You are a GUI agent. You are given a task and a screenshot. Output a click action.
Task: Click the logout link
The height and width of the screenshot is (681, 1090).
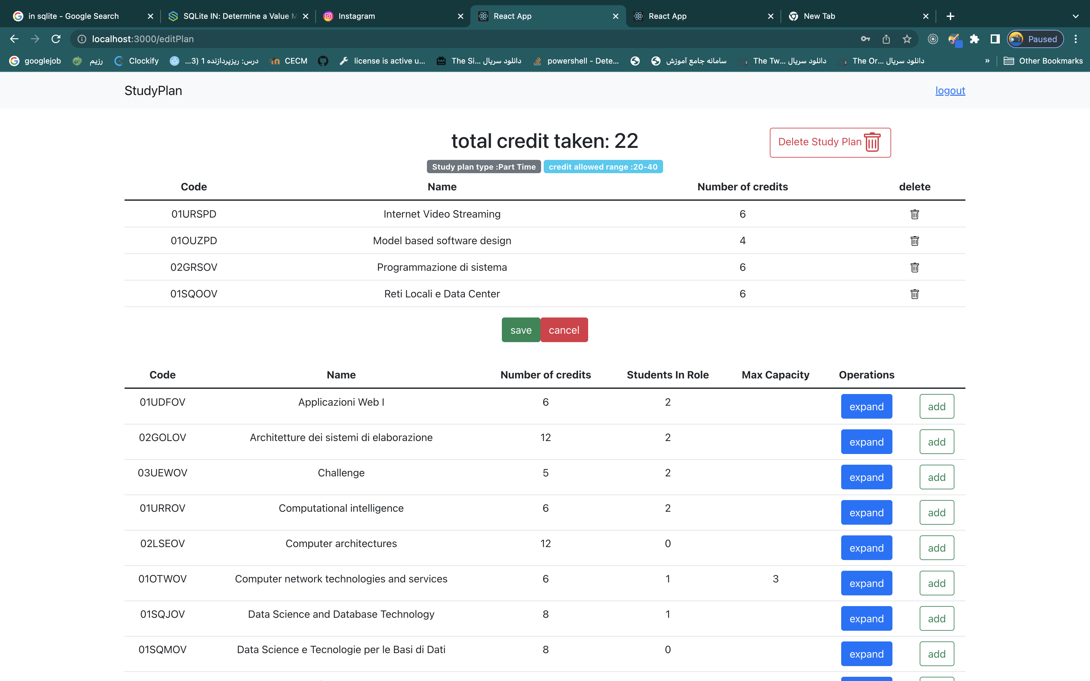coord(950,90)
